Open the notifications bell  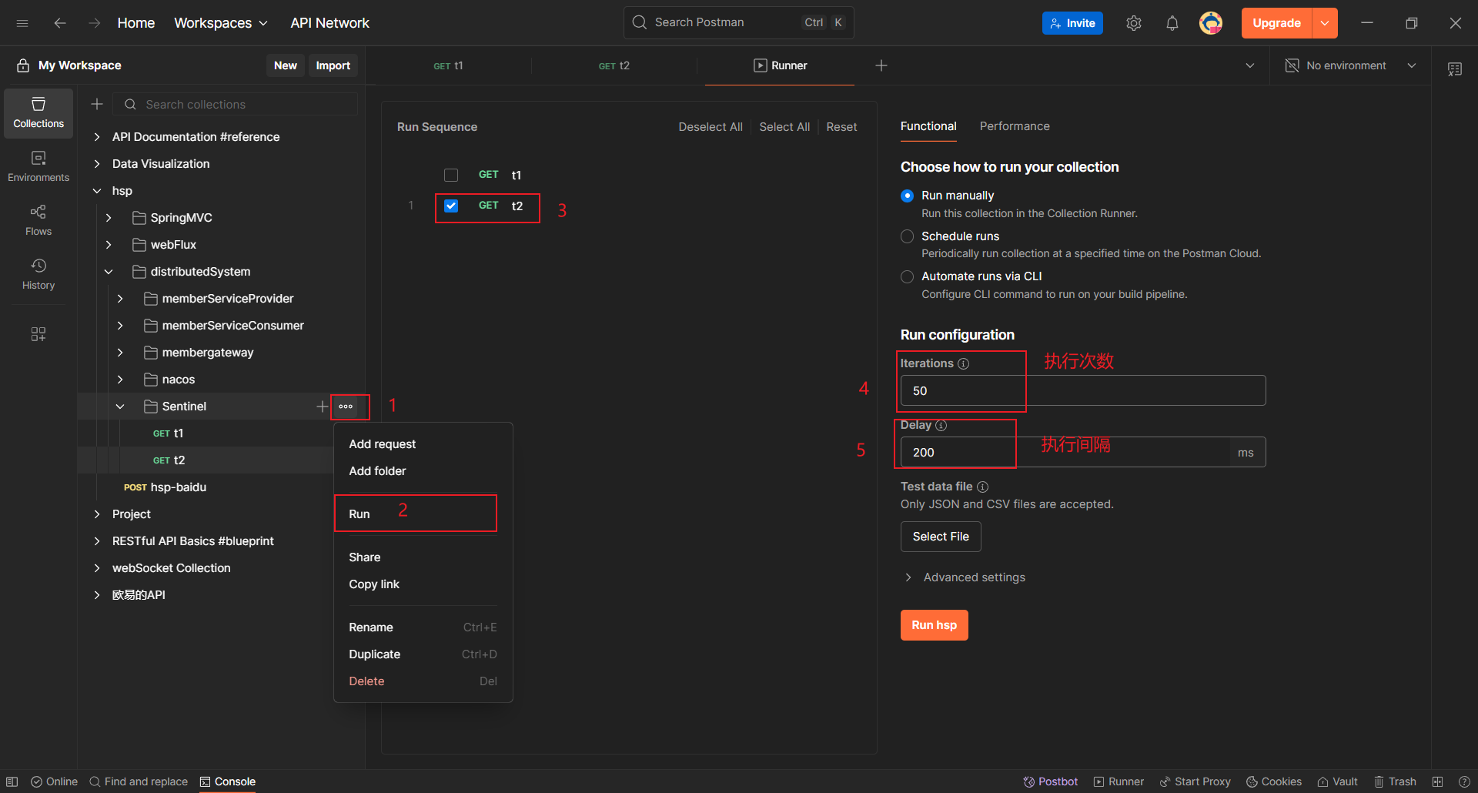[x=1172, y=23]
